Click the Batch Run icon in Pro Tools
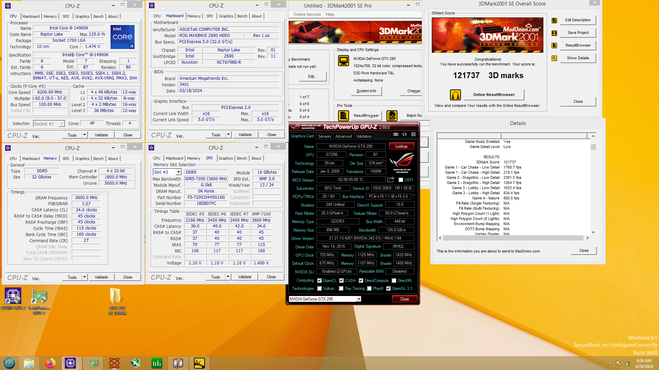 [x=392, y=116]
